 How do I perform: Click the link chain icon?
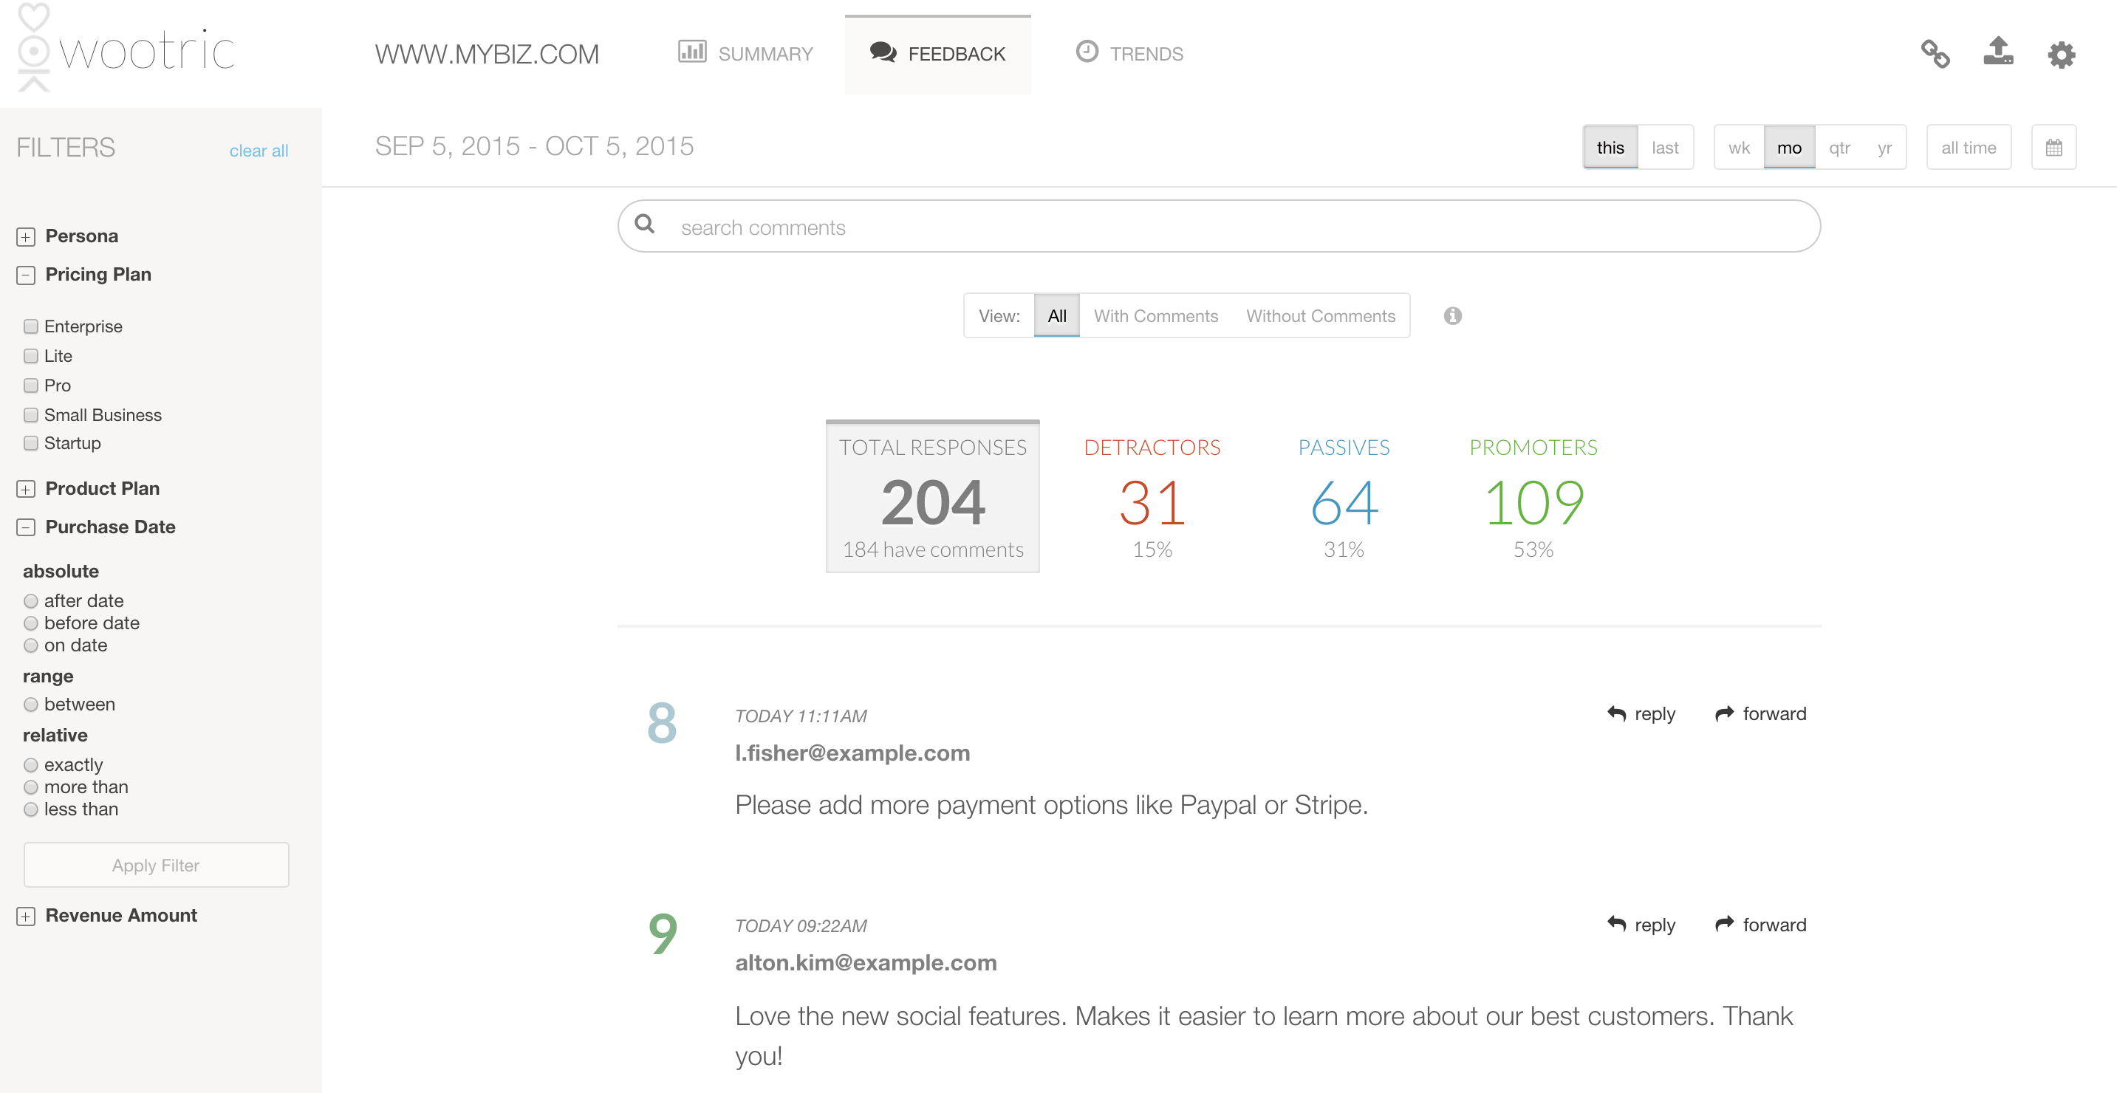(1935, 54)
